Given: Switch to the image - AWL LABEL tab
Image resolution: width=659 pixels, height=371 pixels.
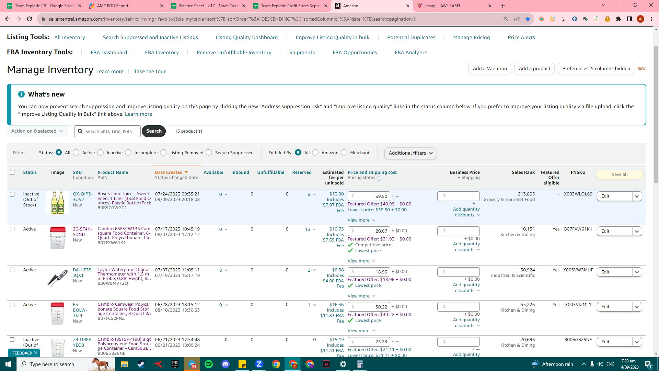Looking at the screenshot, I should tap(454, 6).
